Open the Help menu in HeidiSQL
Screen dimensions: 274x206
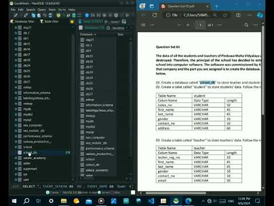point(72,10)
